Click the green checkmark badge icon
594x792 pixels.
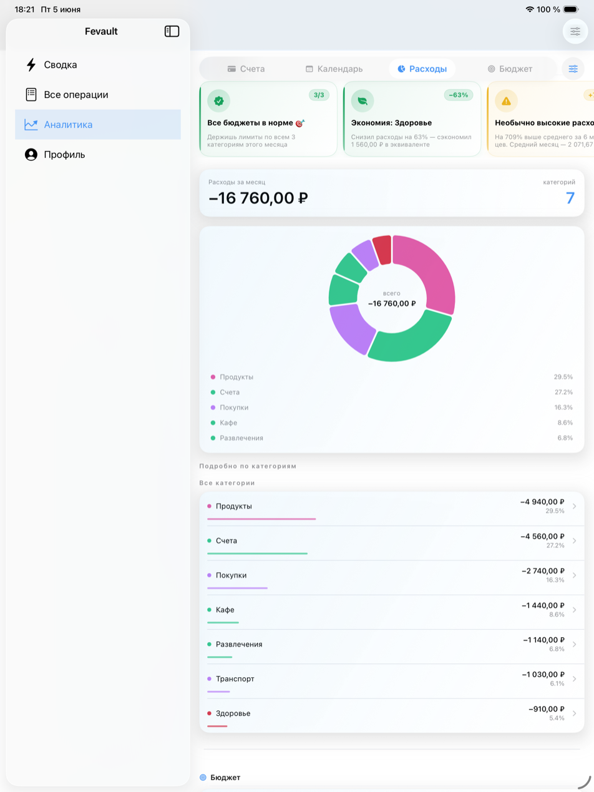[x=219, y=100]
